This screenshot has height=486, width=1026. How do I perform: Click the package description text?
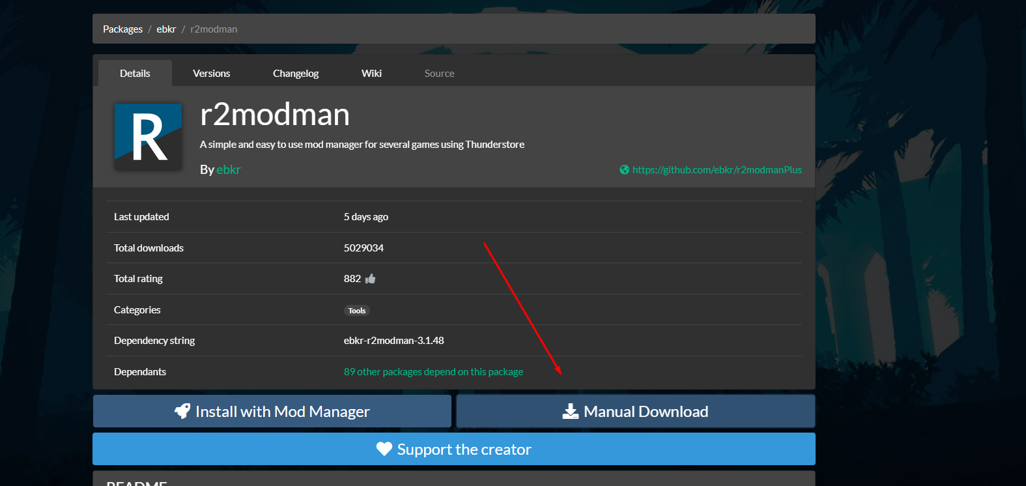point(362,145)
